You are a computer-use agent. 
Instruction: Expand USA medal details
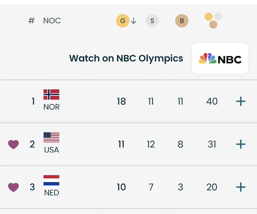tap(241, 144)
